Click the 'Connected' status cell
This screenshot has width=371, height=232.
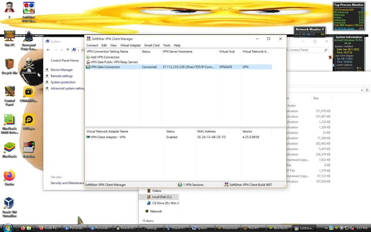[149, 67]
